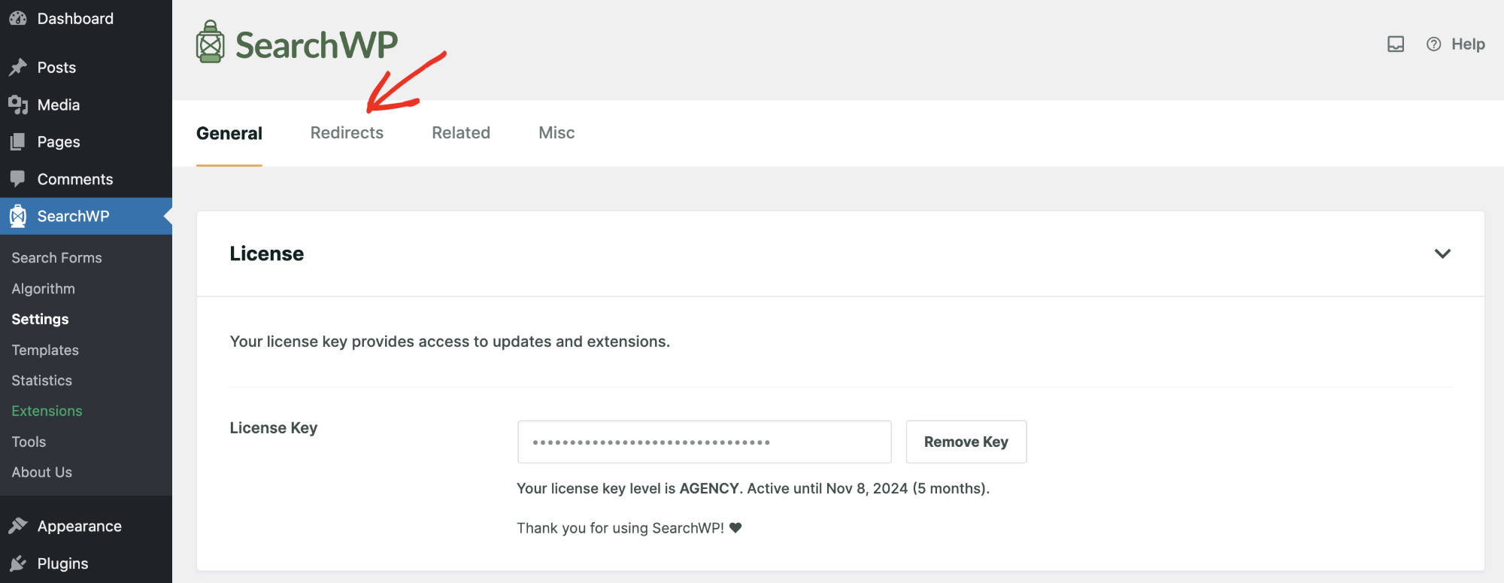
Task: Open the notifications inbox icon
Action: [x=1396, y=44]
